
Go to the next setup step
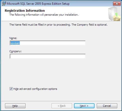pyautogui.click(x=84, y=106)
